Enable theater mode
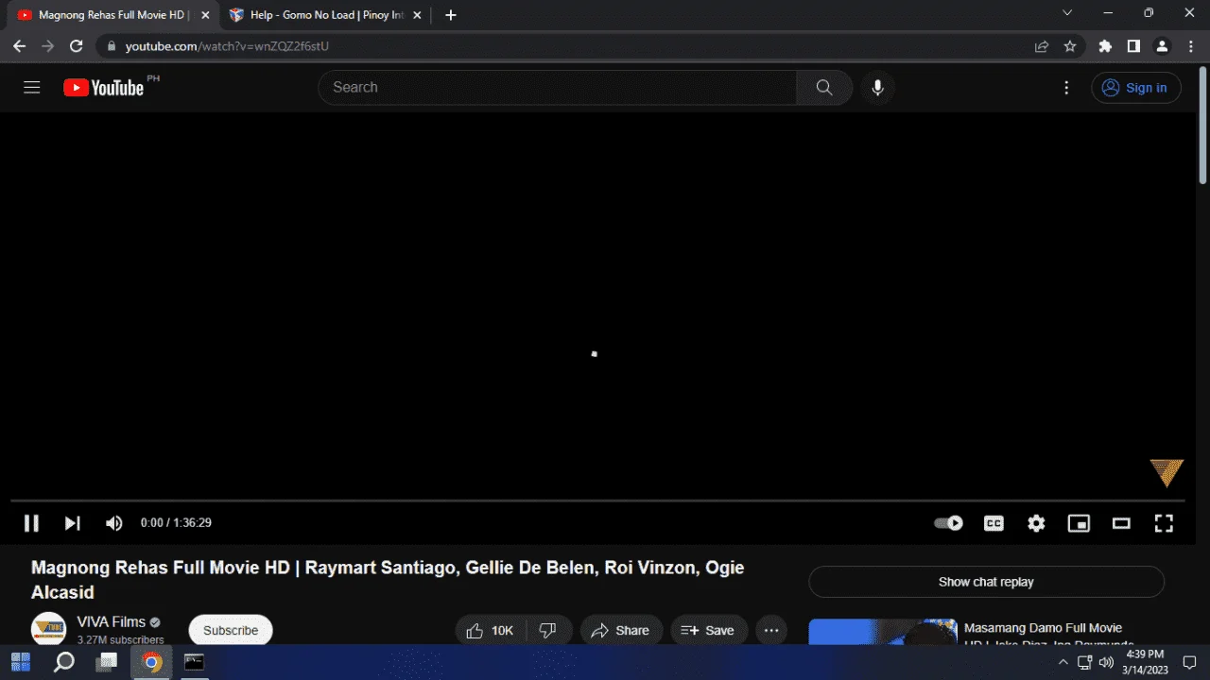The image size is (1210, 680). 1121,523
